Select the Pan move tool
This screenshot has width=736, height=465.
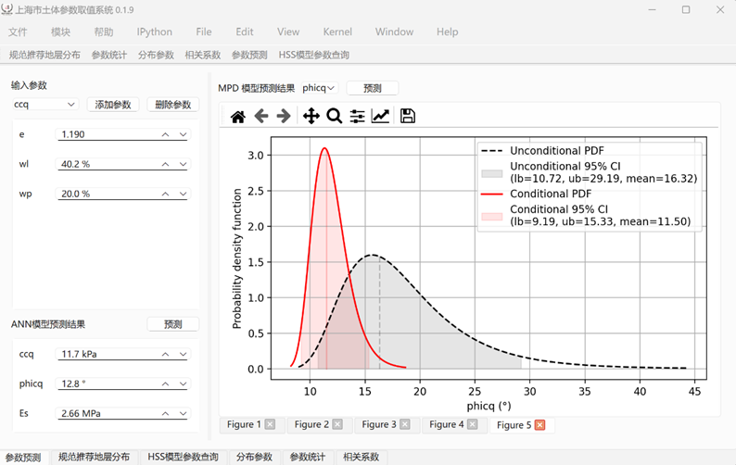click(x=311, y=116)
